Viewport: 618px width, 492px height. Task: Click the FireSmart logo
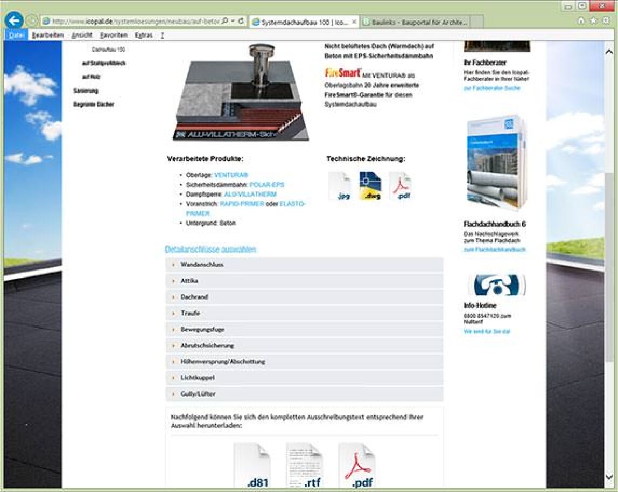tap(342, 73)
